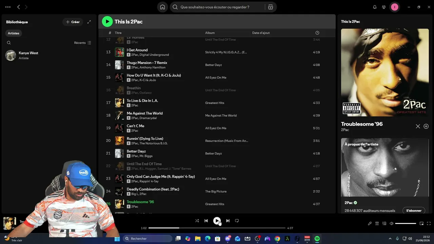The width and height of the screenshot is (434, 244).
Task: Open the mini player
Action: coord(421,223)
